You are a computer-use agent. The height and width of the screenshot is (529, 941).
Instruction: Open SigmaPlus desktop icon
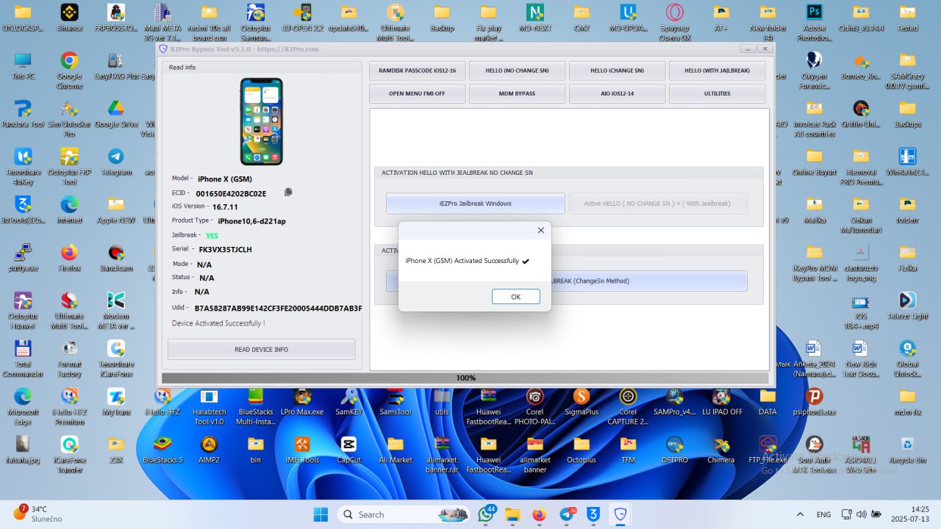(582, 401)
